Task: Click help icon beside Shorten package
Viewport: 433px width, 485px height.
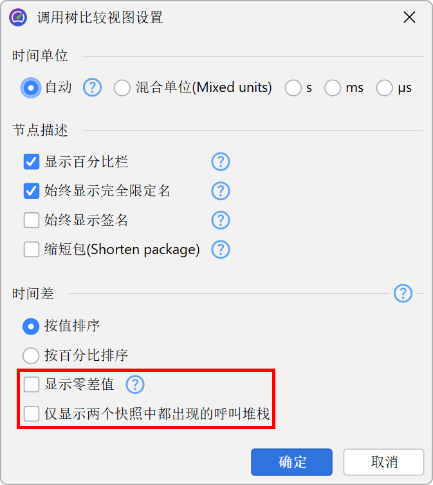Action: pyautogui.click(x=221, y=250)
